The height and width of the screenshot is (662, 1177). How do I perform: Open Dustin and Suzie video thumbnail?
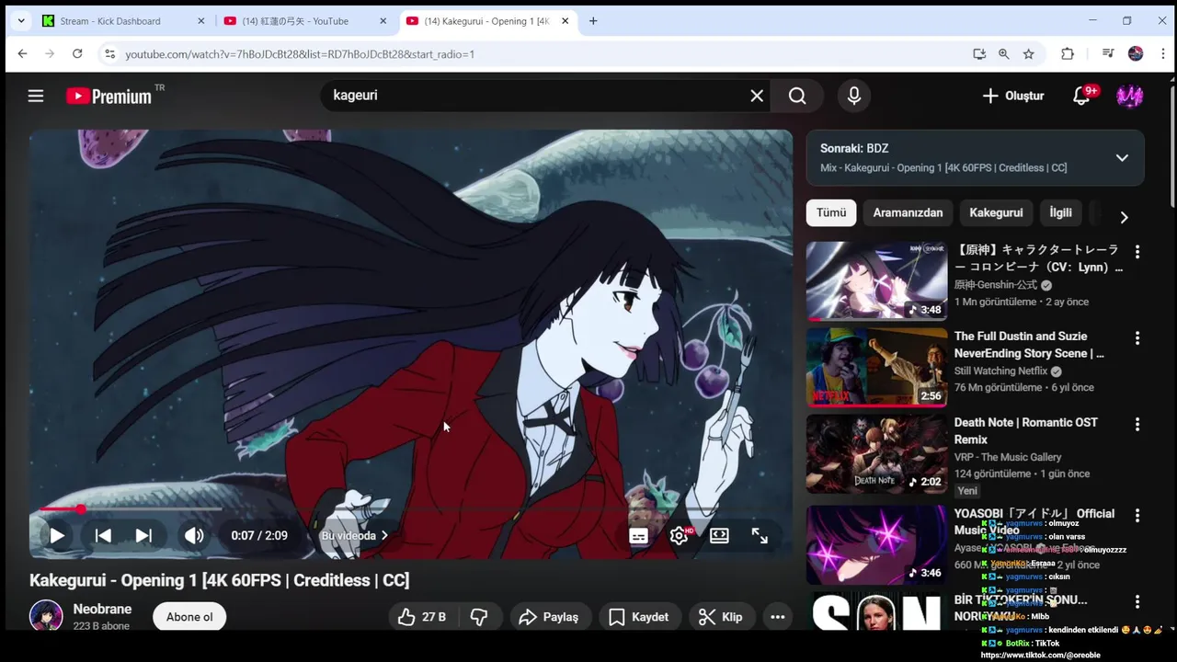point(876,368)
